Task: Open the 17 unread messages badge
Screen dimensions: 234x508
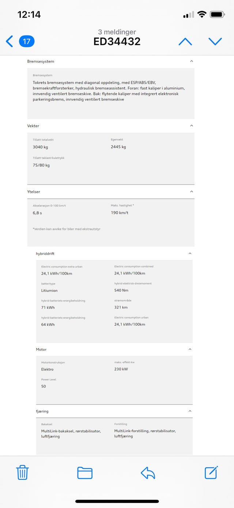Action: (27, 41)
